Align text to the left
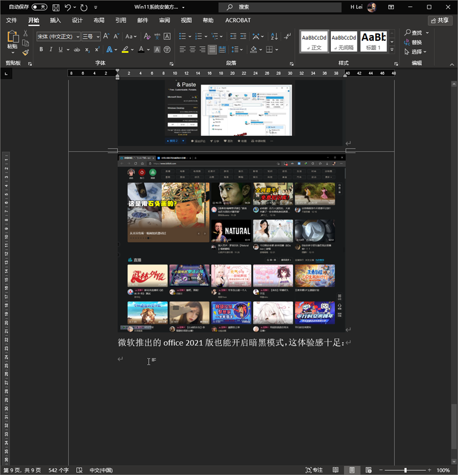The height and width of the screenshot is (475, 458). pyautogui.click(x=183, y=49)
